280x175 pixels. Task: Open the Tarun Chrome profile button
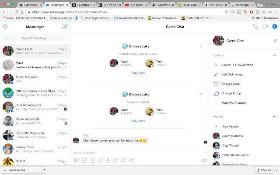click(272, 4)
